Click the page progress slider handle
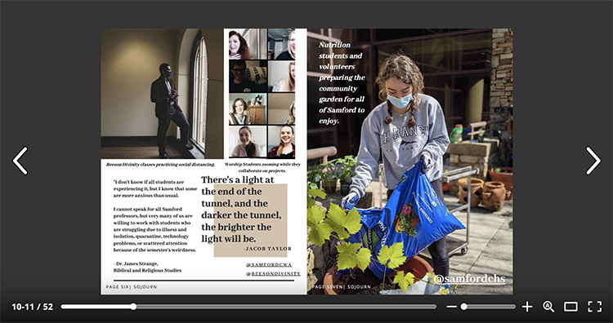The width and height of the screenshot is (613, 323). (133, 307)
